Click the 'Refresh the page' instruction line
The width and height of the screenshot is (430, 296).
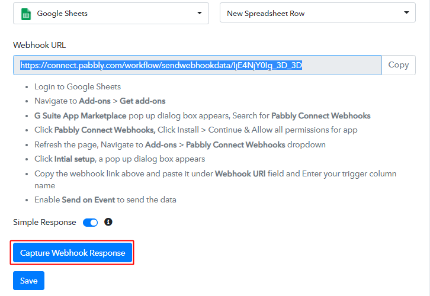pyautogui.click(x=180, y=144)
